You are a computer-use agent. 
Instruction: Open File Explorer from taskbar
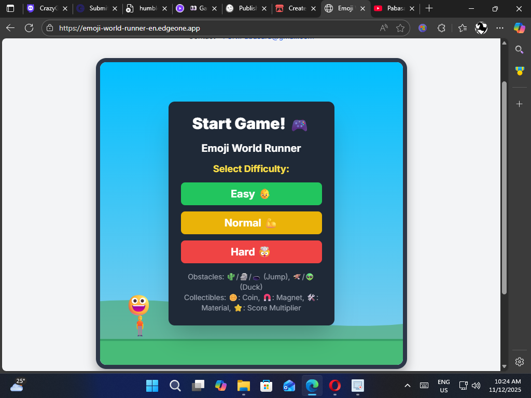(244, 386)
